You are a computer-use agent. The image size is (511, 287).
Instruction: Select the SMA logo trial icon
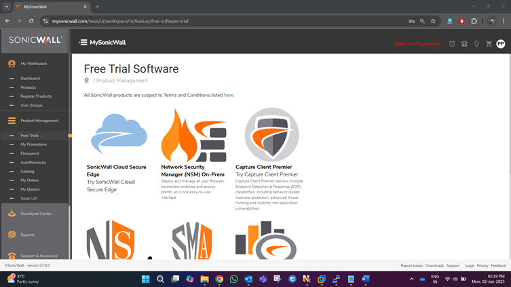point(192,240)
